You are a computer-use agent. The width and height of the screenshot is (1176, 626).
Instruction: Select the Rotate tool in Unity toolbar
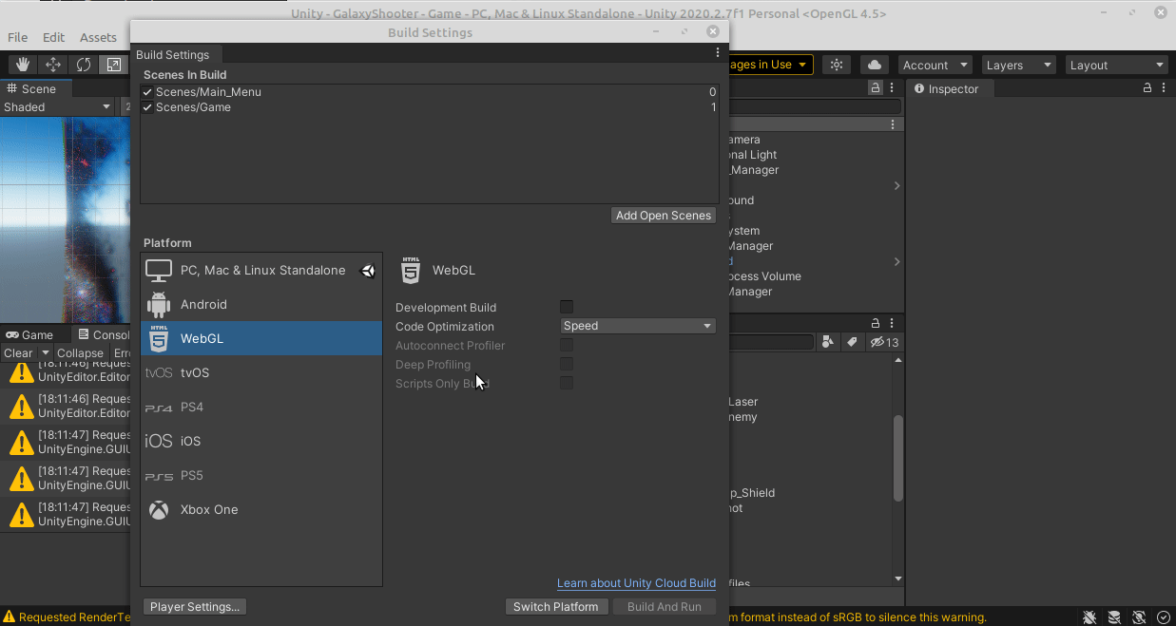tap(84, 65)
